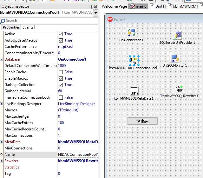Click the Tag property value 0
This screenshot has height=178, width=203.
(59, 174)
